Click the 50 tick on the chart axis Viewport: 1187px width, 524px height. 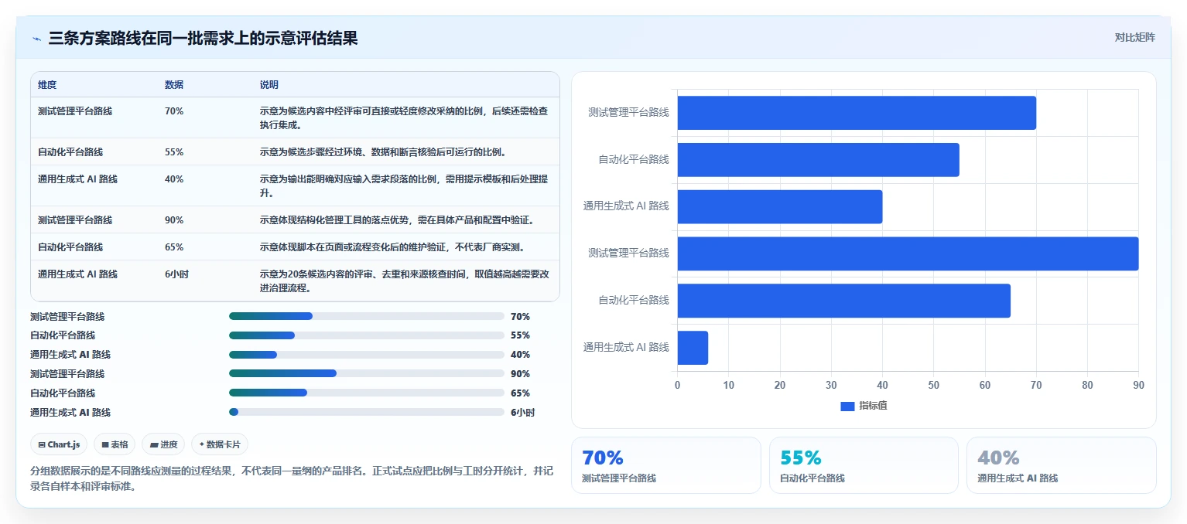(x=934, y=385)
